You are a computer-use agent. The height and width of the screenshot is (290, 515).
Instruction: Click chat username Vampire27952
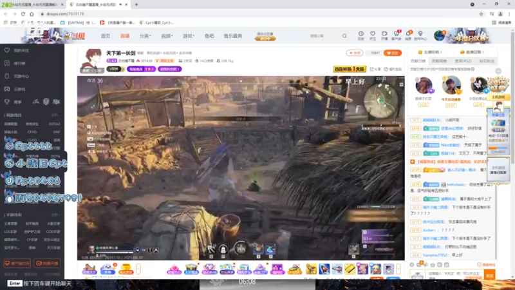click(x=435, y=255)
